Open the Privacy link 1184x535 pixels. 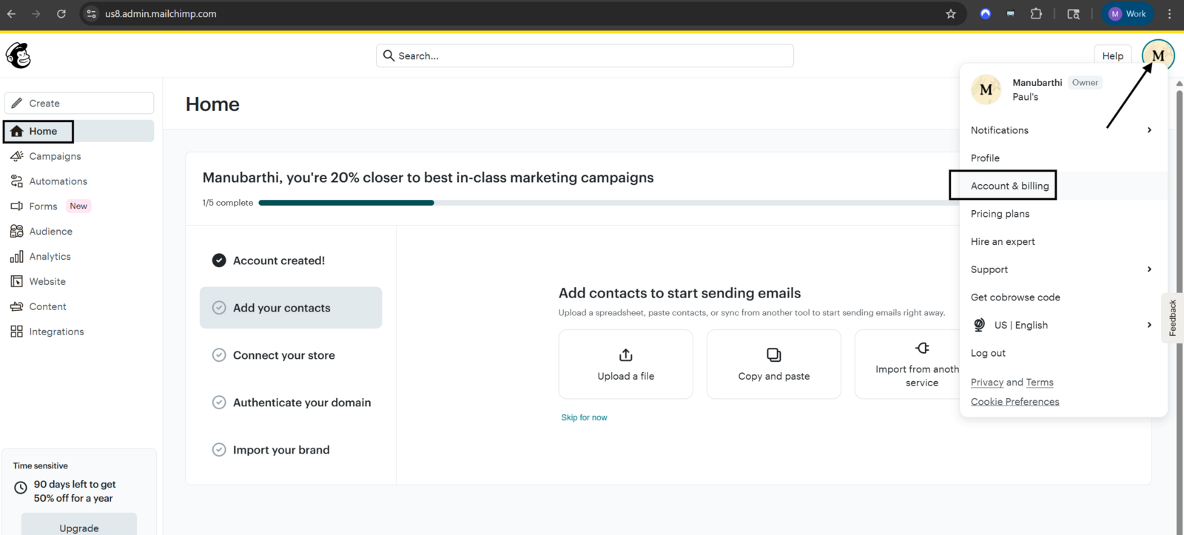click(x=987, y=383)
